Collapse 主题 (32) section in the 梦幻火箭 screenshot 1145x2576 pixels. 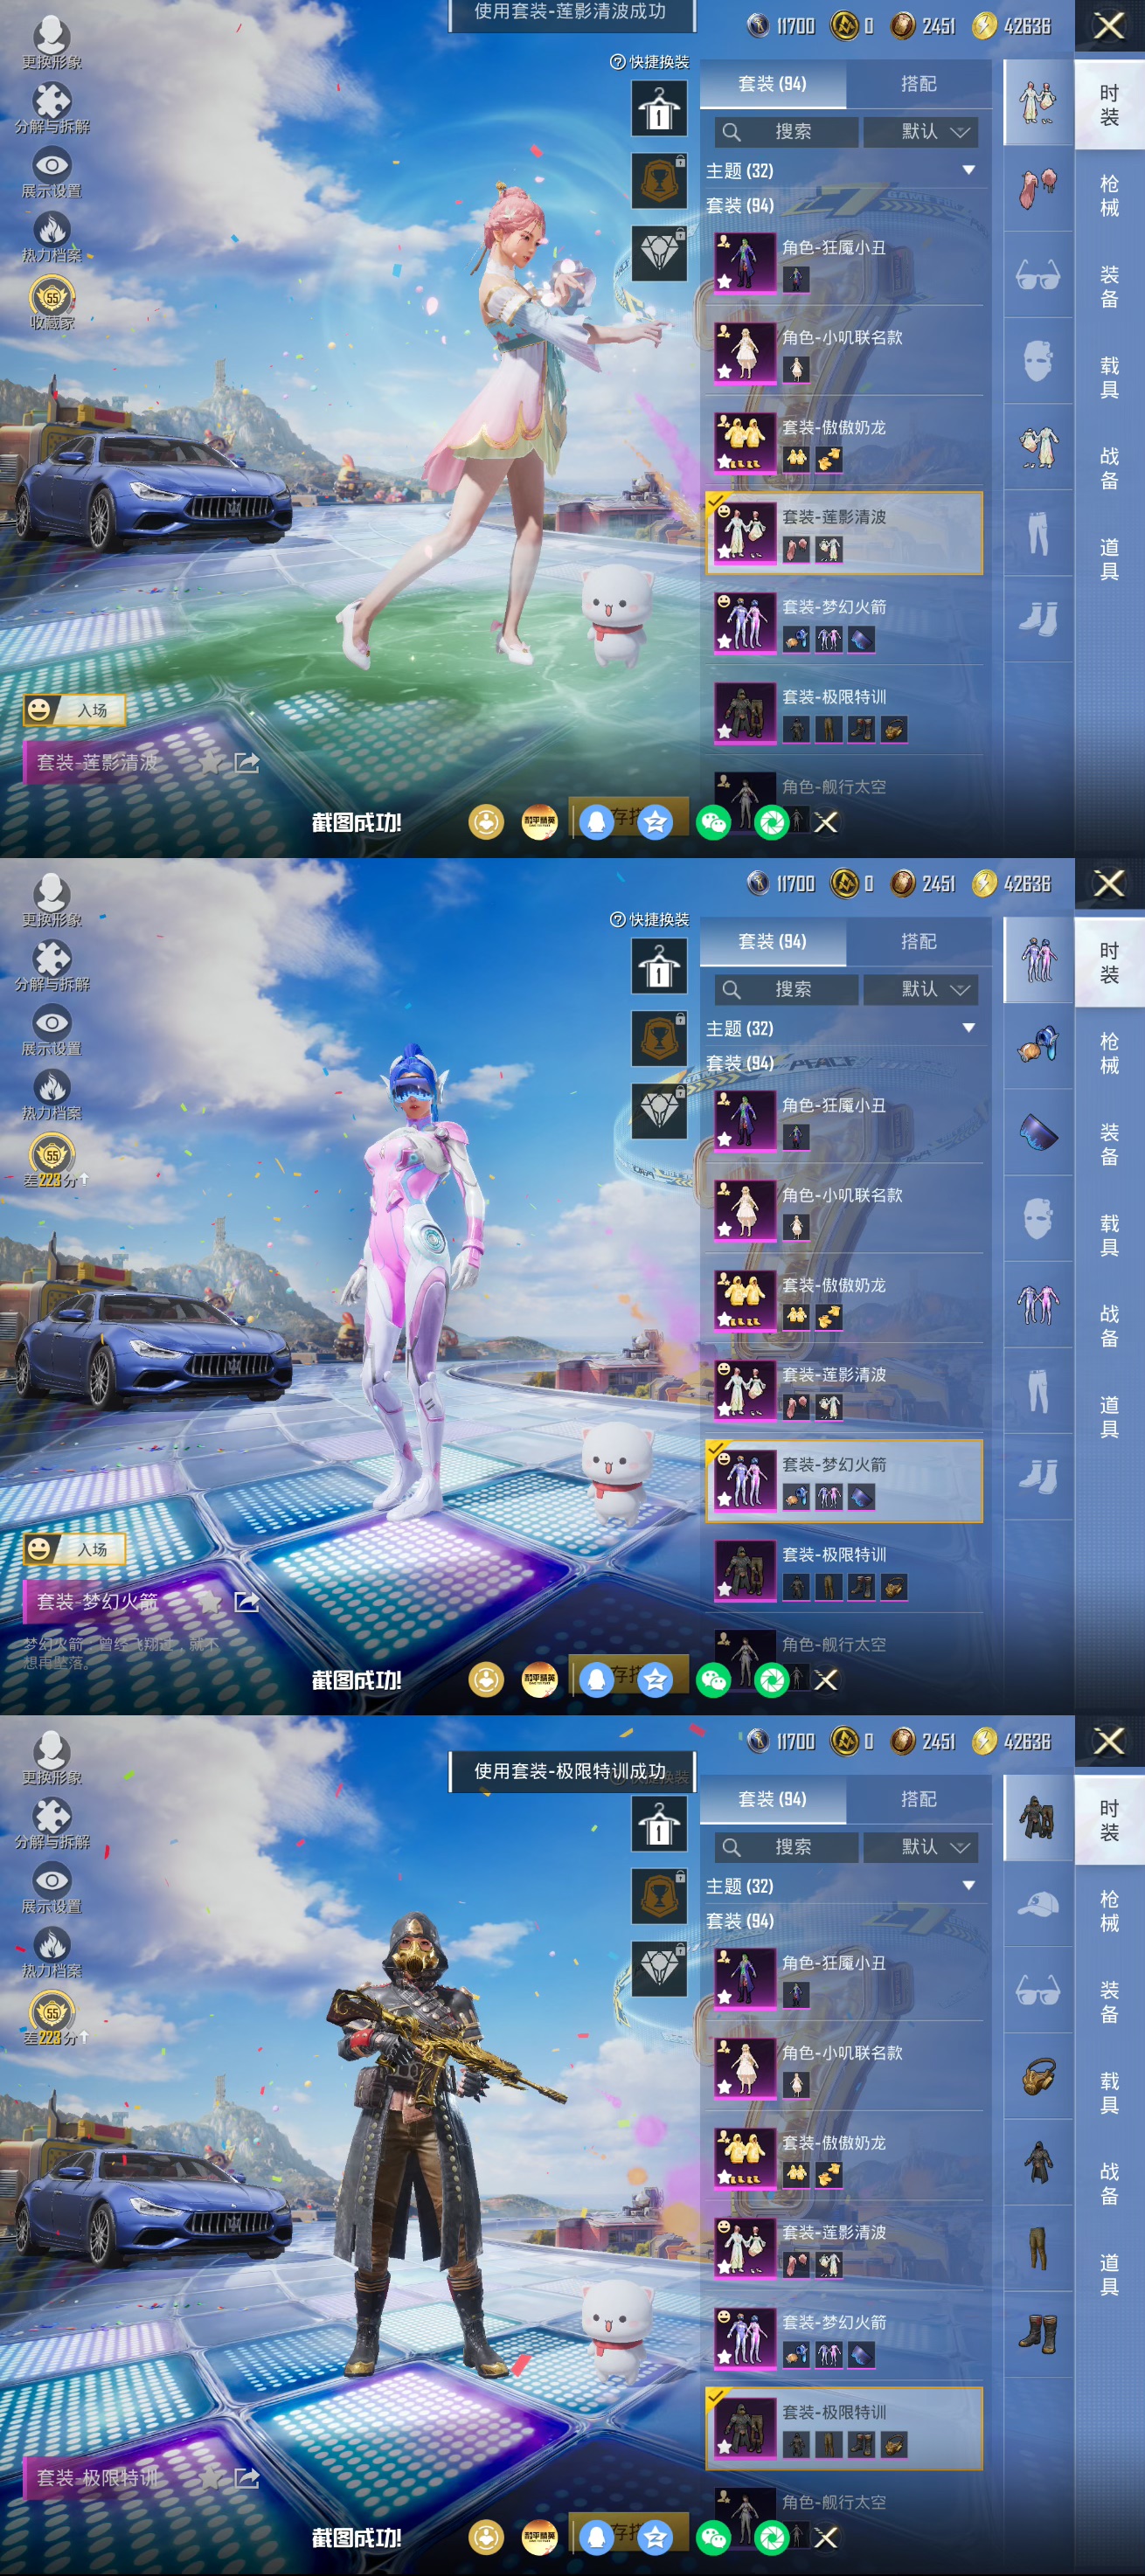pos(968,1029)
